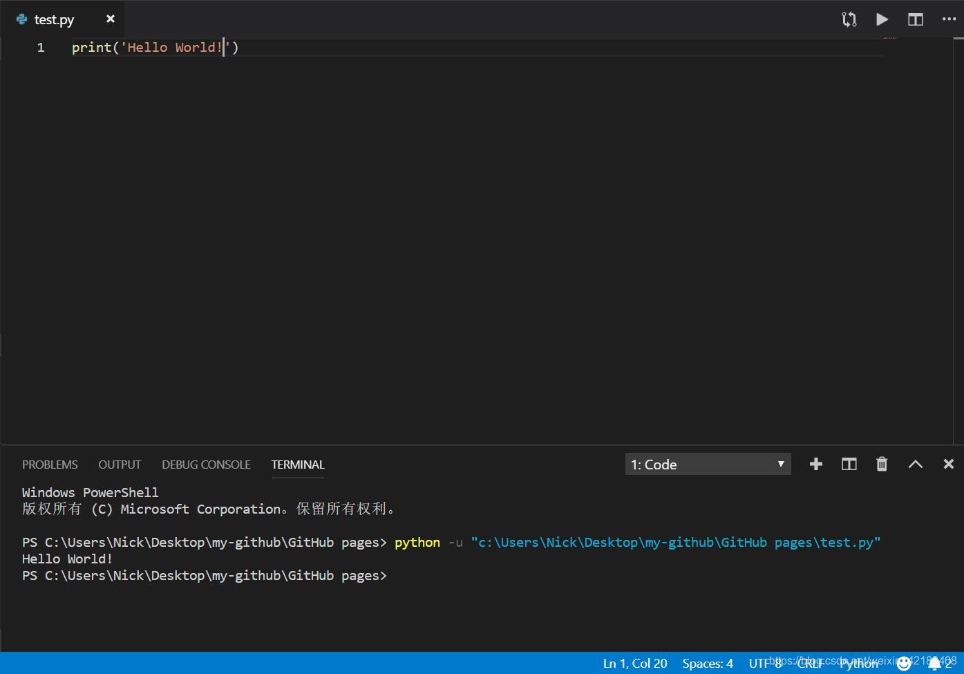Switch to the PROBLEMS panel tab
The width and height of the screenshot is (964, 674).
point(50,465)
